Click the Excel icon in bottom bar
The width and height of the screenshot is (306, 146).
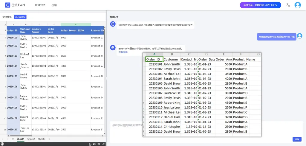point(2,144)
